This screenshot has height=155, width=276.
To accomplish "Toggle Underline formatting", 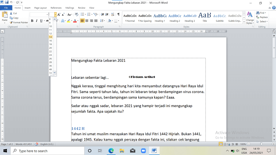I will pos(41,21).
